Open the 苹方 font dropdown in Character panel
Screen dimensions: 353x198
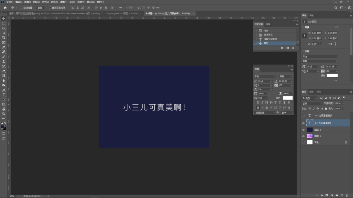click(x=265, y=77)
